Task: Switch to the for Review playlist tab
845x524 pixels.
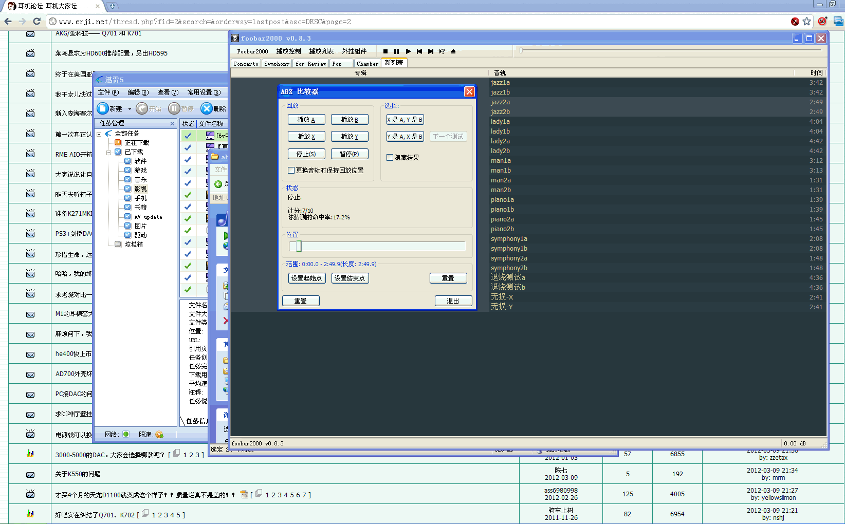Action: pos(310,64)
